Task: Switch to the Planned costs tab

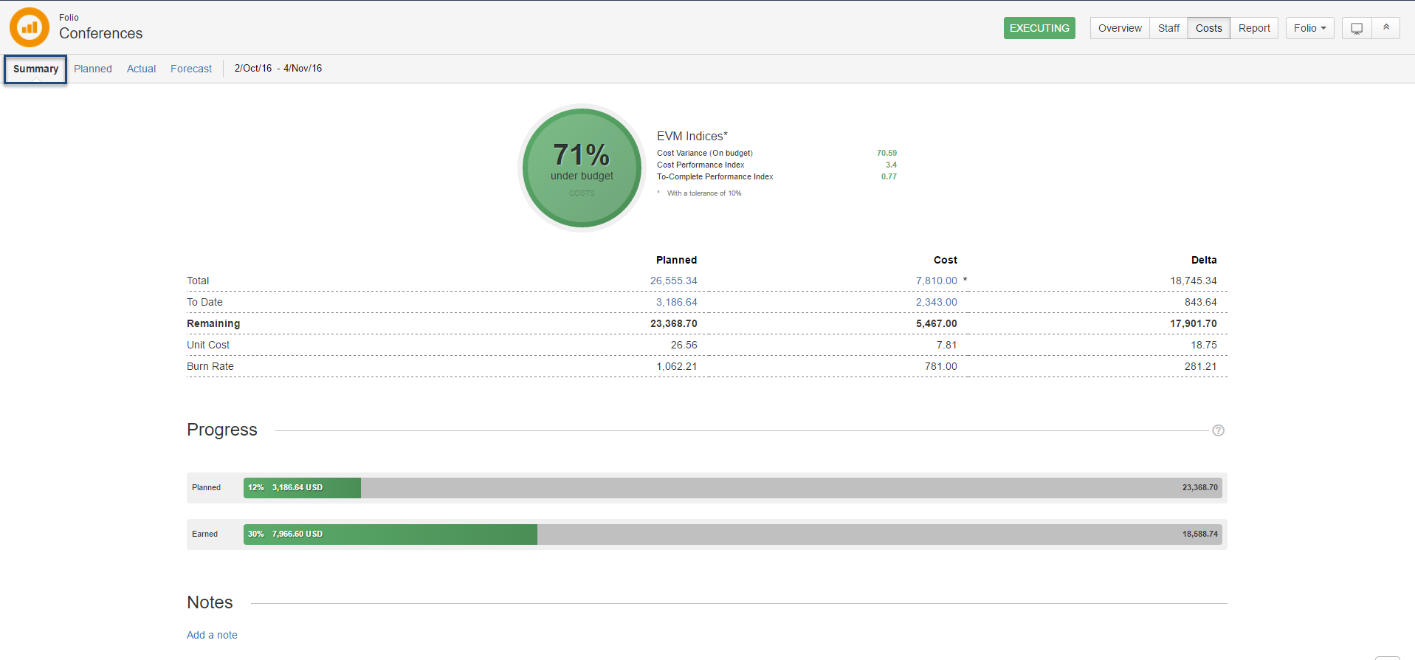Action: pyautogui.click(x=93, y=69)
